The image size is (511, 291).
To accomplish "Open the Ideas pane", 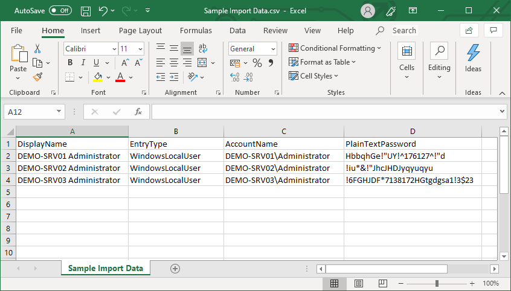I will (x=473, y=59).
